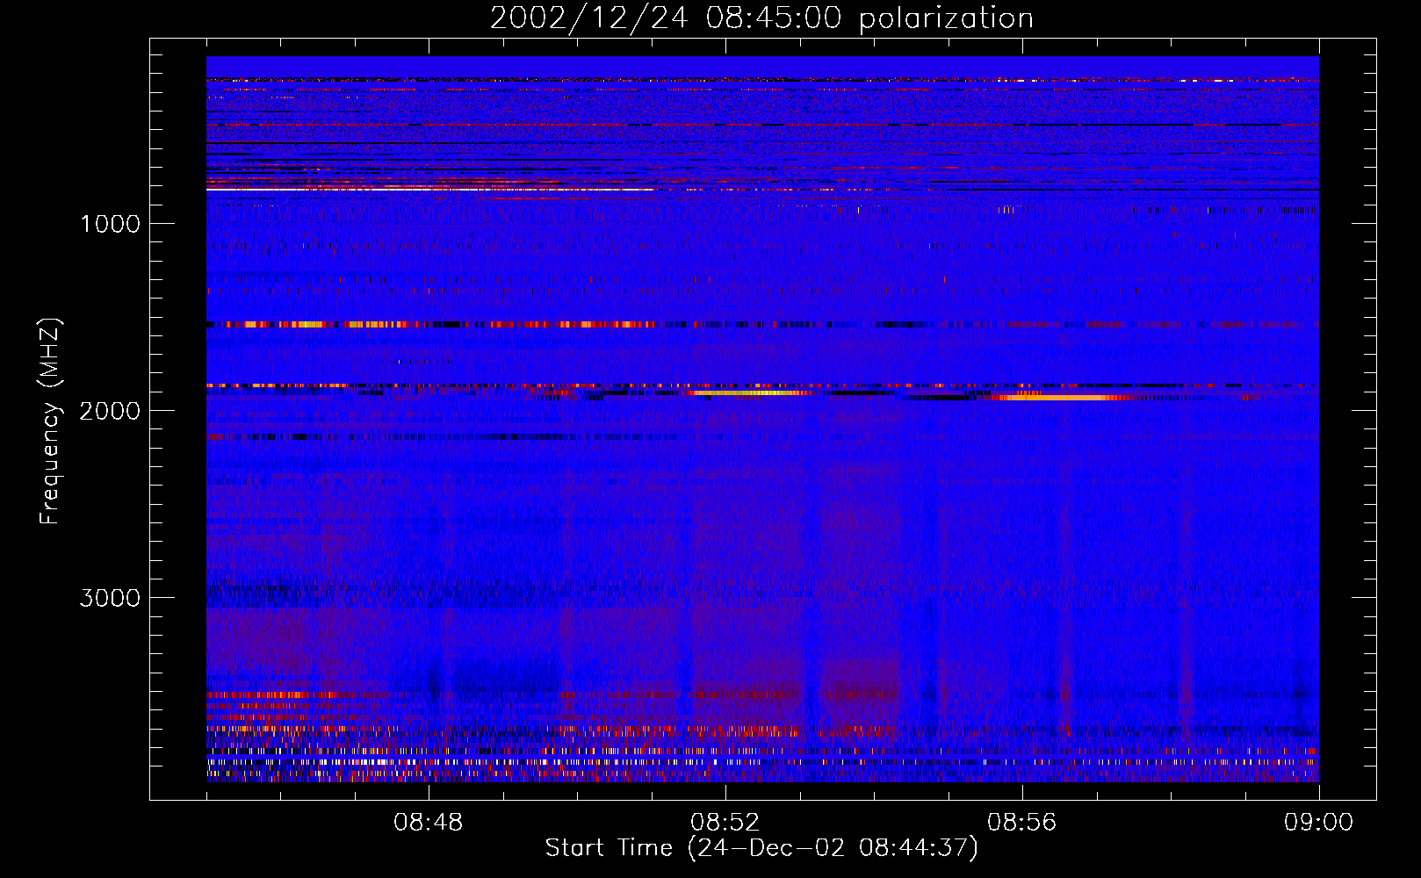Click the '09:00' time axis label
1421x878 pixels.
[1319, 823]
